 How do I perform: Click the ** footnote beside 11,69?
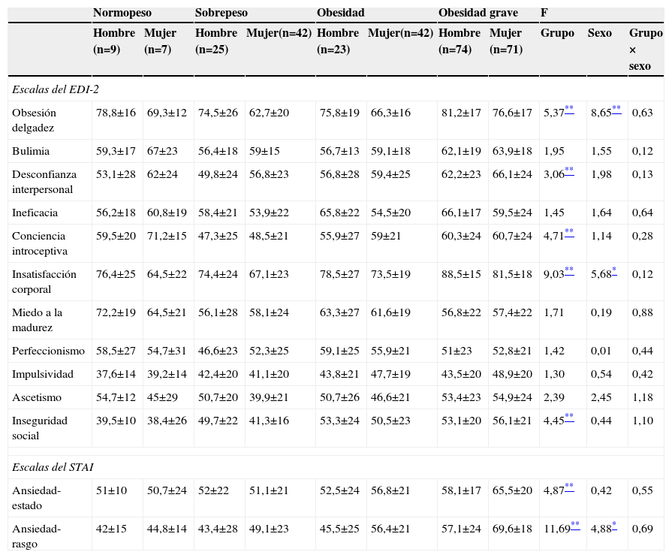(574, 526)
